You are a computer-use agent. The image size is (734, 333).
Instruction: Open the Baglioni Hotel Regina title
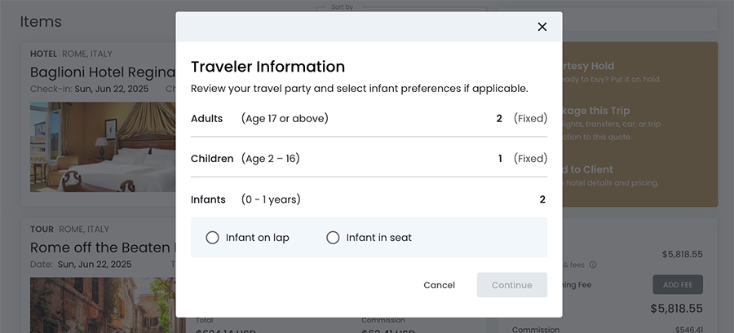click(x=103, y=72)
